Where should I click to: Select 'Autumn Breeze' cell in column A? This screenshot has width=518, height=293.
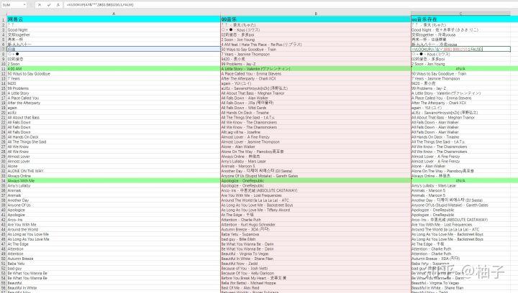[x=114, y=259]
